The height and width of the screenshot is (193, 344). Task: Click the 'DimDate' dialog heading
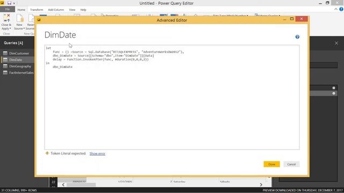(60, 35)
